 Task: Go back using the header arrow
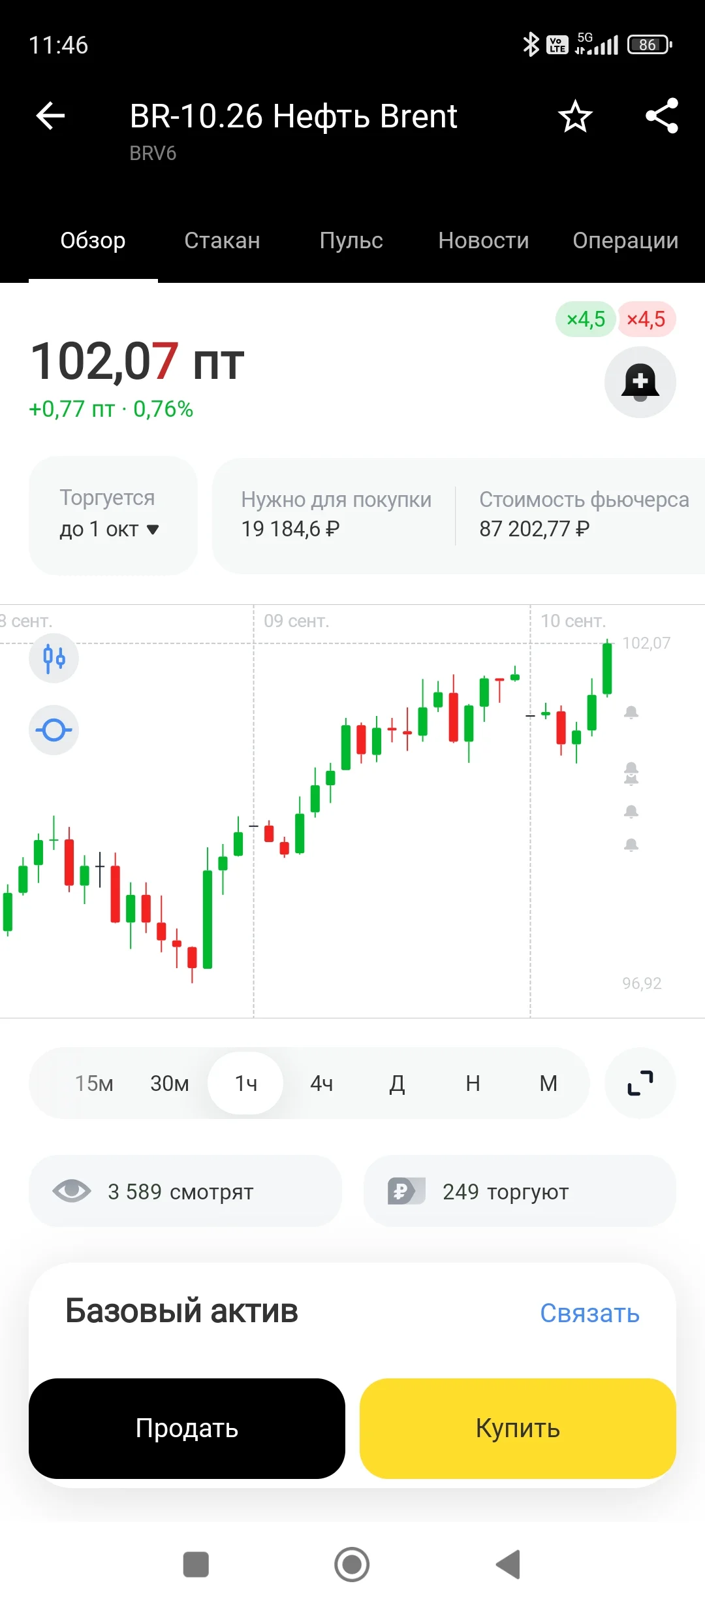tap(50, 117)
